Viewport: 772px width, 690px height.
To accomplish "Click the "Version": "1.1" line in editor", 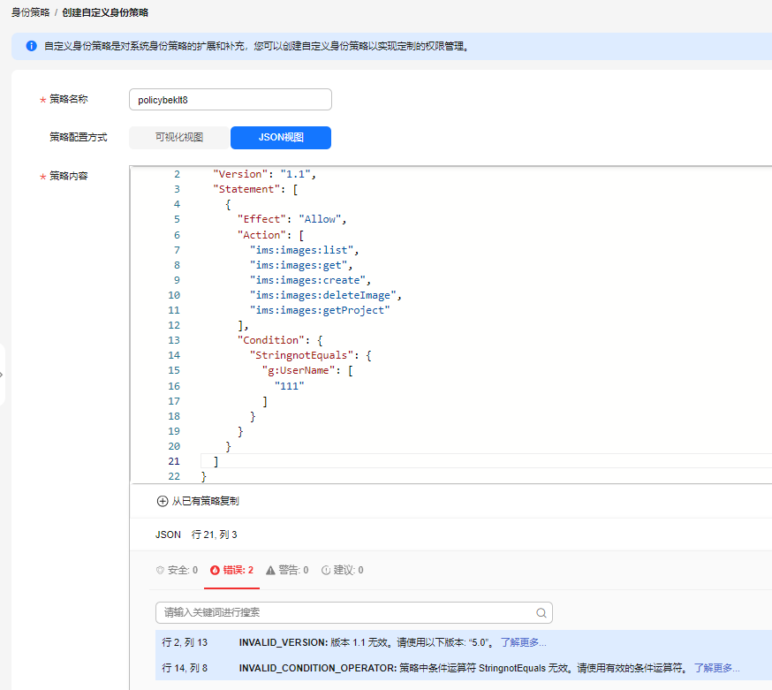I will pos(264,174).
